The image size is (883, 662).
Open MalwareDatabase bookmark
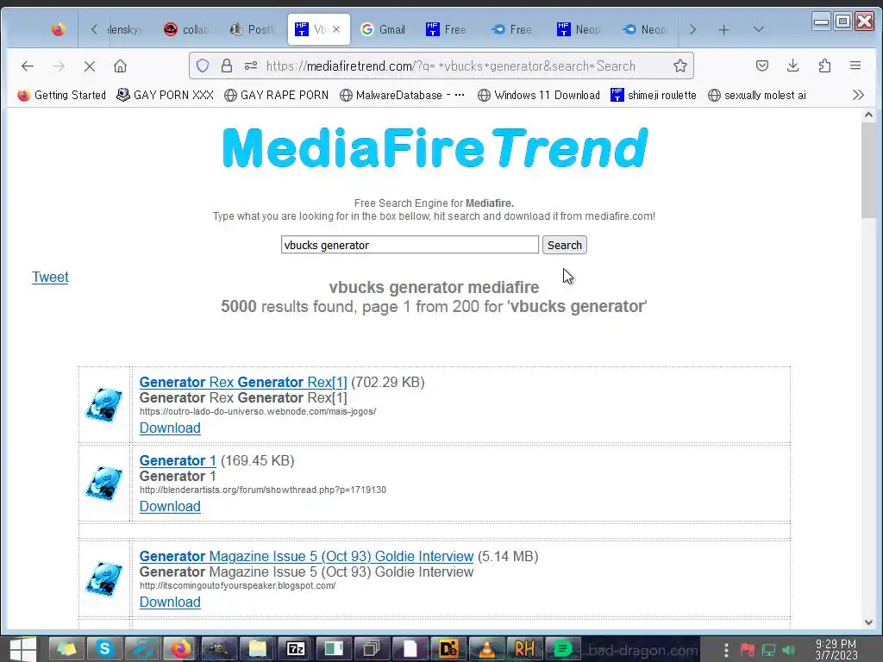[402, 95]
